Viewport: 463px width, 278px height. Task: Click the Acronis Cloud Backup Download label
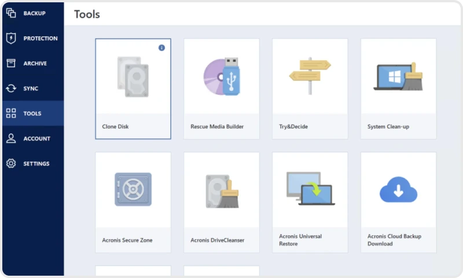[394, 240]
